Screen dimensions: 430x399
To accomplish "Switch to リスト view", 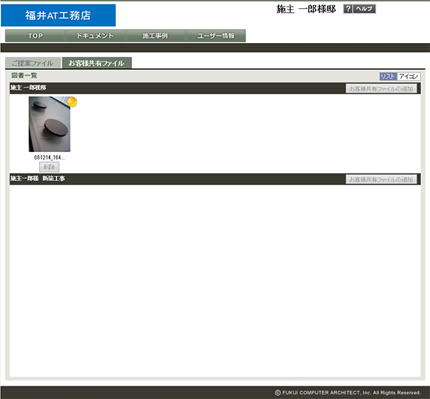I will (x=388, y=76).
